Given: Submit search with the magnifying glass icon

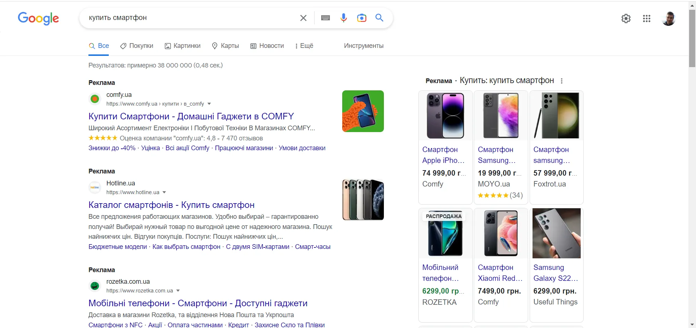Looking at the screenshot, I should pyautogui.click(x=379, y=17).
